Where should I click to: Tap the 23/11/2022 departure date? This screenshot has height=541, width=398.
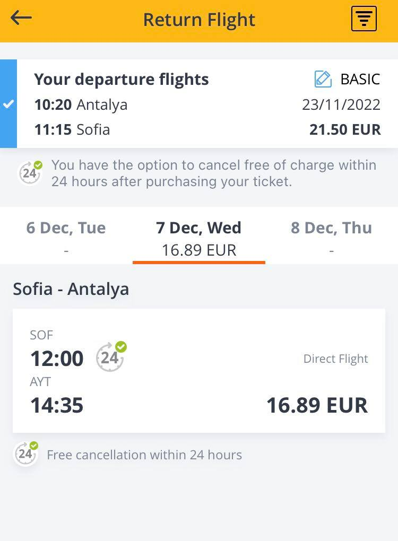coord(341,104)
